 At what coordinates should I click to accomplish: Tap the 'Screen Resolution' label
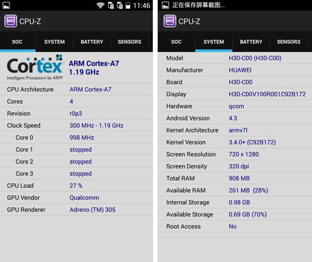click(x=191, y=154)
